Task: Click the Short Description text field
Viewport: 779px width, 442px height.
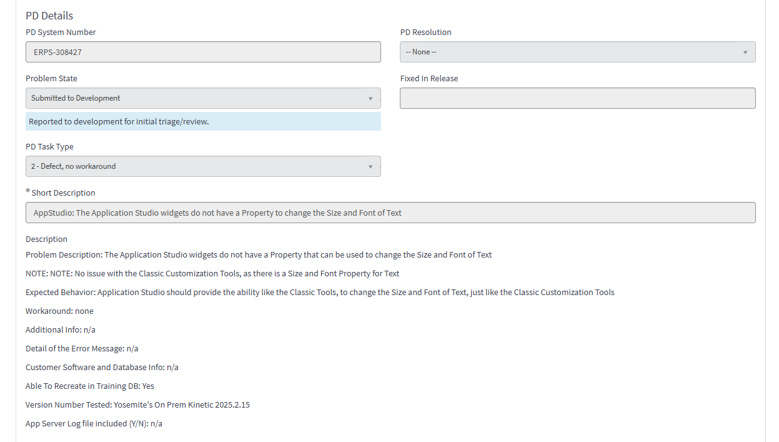Action: (390, 213)
